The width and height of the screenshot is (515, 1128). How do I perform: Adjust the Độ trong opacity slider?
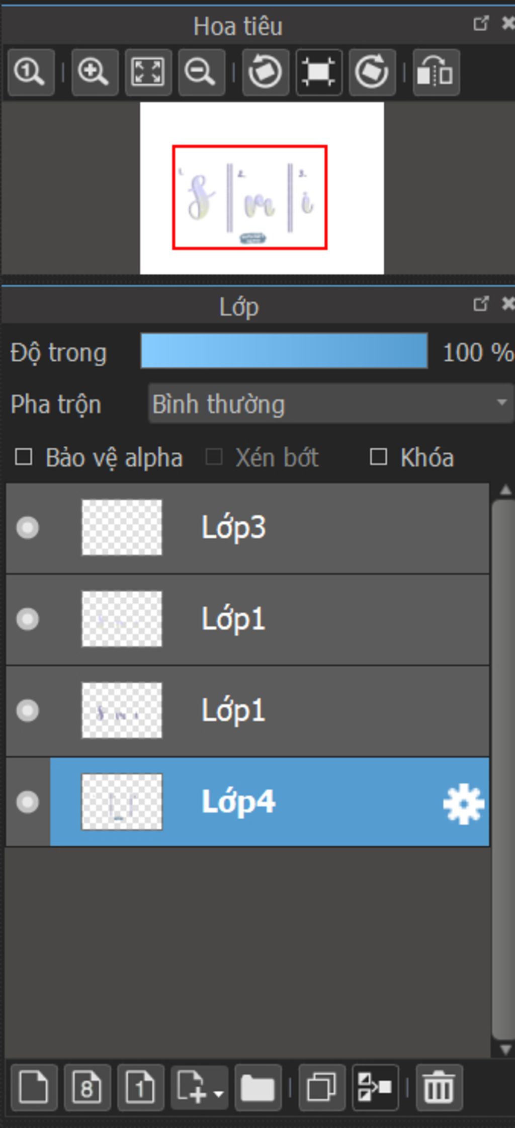pyautogui.click(x=284, y=351)
